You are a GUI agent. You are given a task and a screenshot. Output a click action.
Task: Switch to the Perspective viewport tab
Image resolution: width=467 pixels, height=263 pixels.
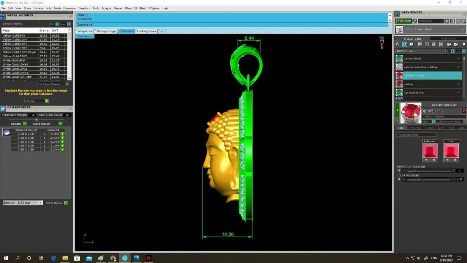[x=85, y=31]
